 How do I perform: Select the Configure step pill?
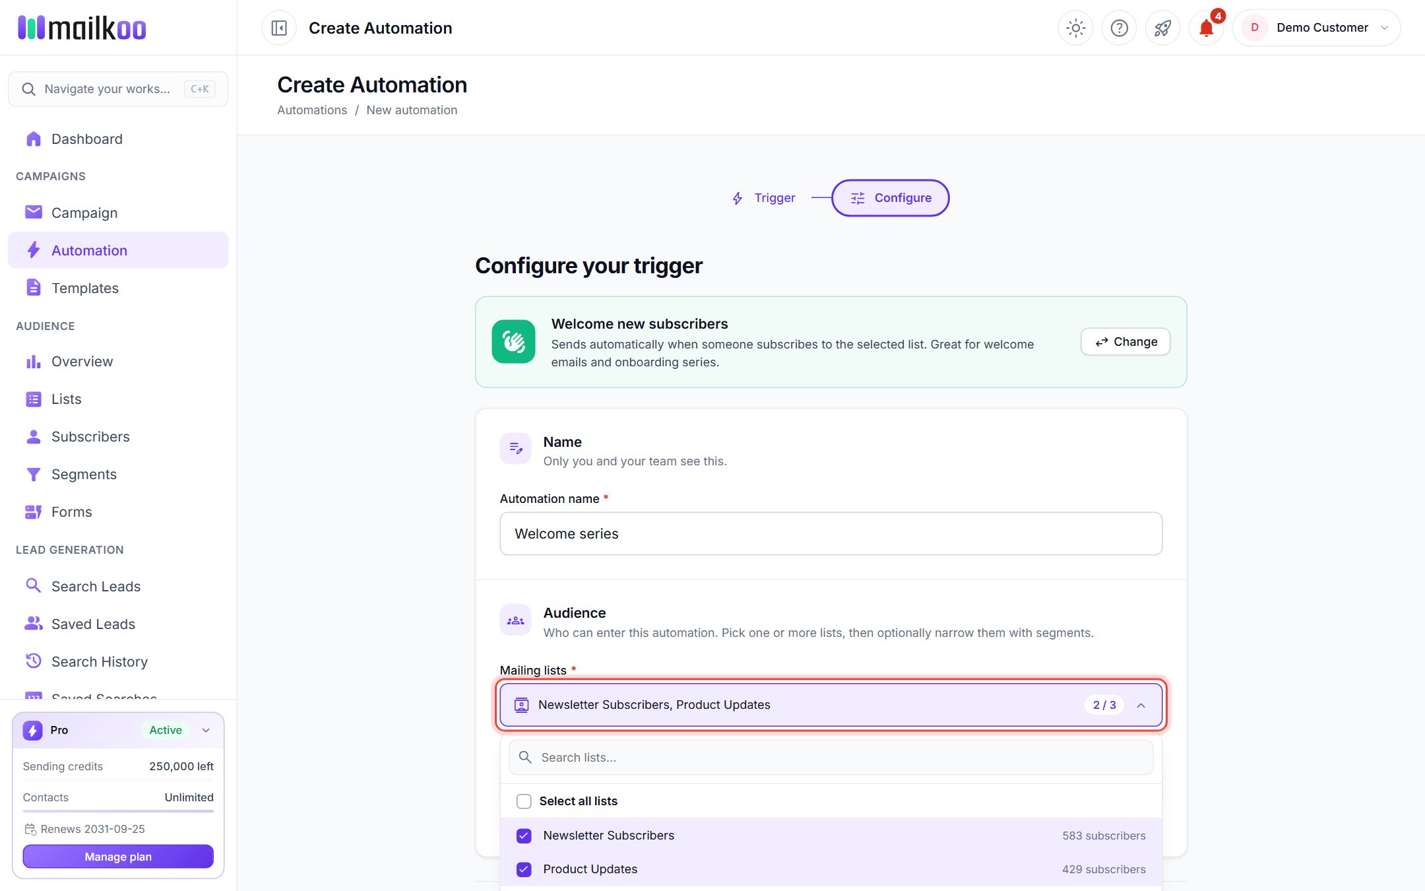click(x=890, y=198)
